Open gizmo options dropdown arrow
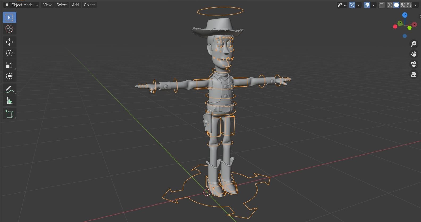The width and height of the screenshot is (421, 222). coord(358,5)
